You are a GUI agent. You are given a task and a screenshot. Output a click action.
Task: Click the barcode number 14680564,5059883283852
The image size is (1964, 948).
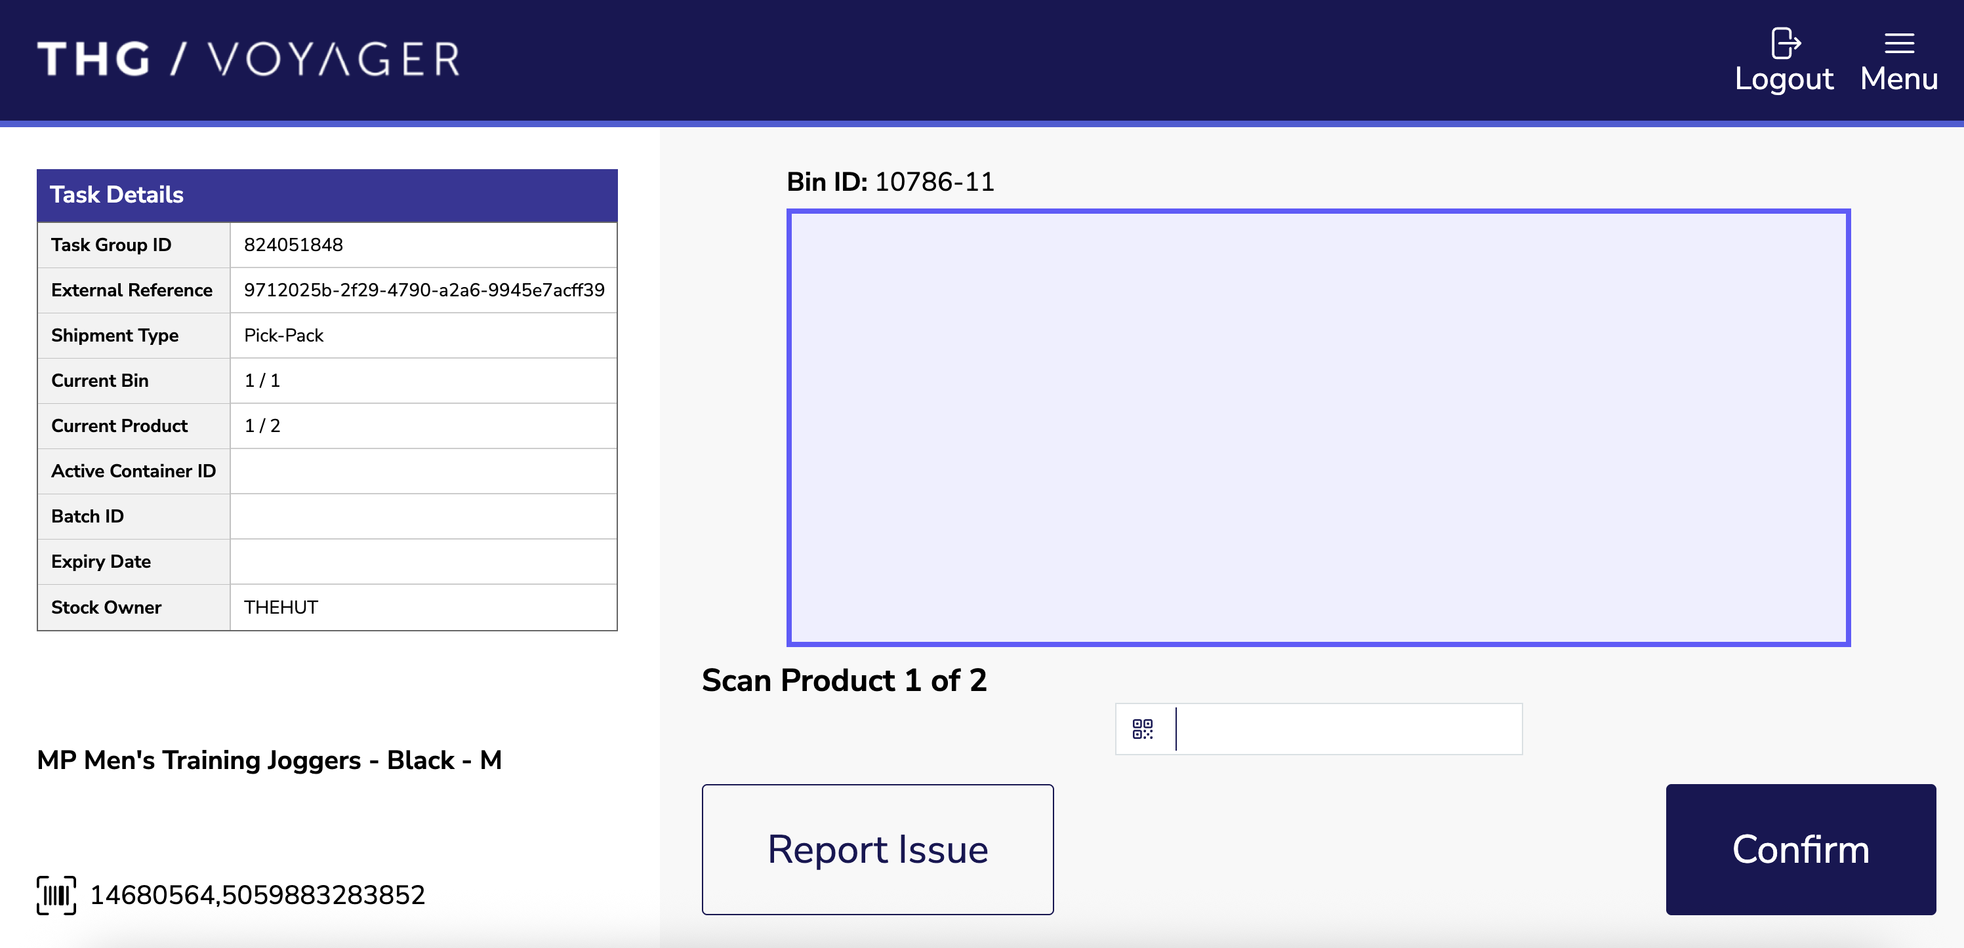[x=258, y=895]
